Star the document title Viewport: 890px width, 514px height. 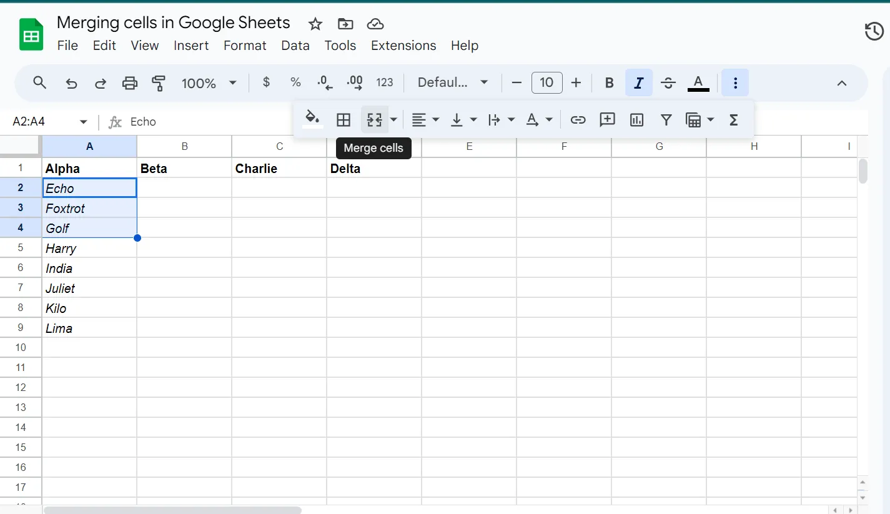click(315, 24)
